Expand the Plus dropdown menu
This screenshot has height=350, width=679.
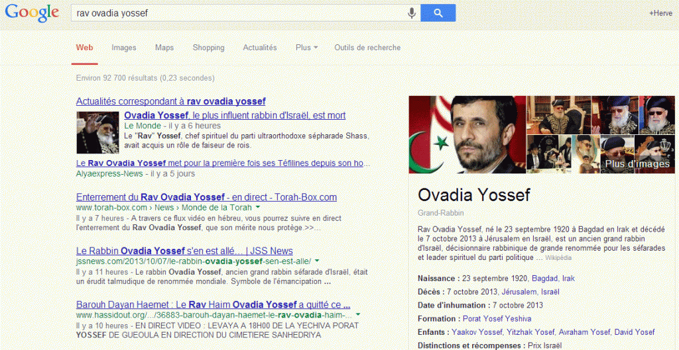pyautogui.click(x=306, y=48)
